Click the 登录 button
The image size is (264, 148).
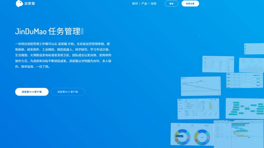171,4
